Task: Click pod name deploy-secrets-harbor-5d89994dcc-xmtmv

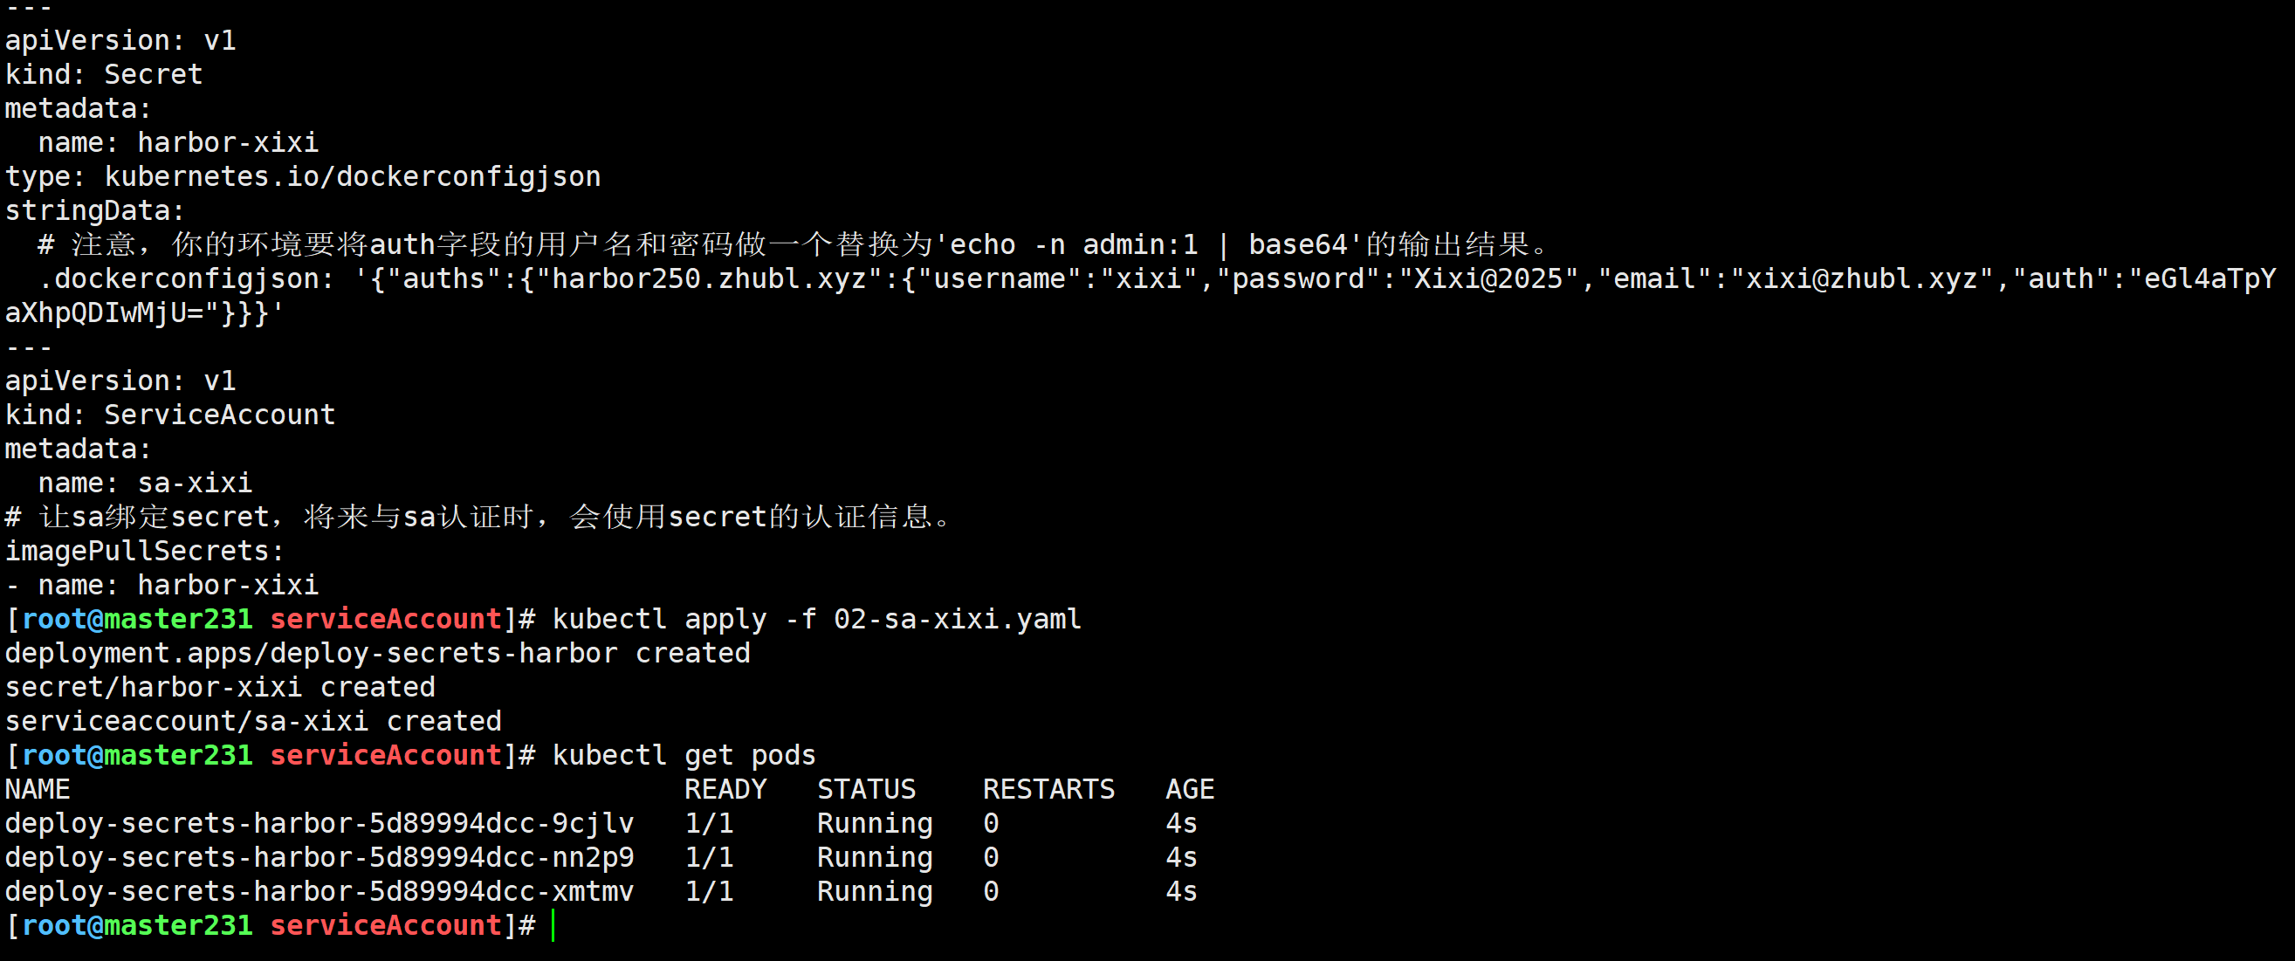Action: coord(320,890)
